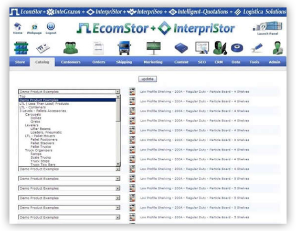Open the Tools tab
This screenshot has height=231, width=296.
click(x=255, y=62)
